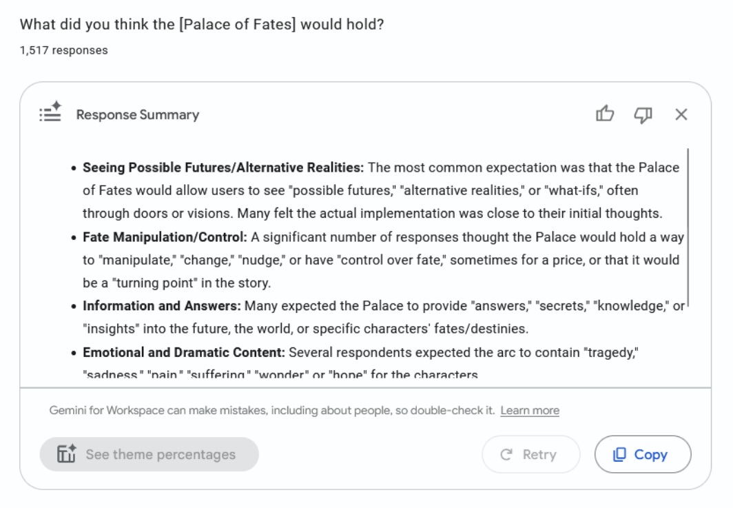Click the Response Summary sparkle list icon
The width and height of the screenshot is (733, 508).
point(50,113)
